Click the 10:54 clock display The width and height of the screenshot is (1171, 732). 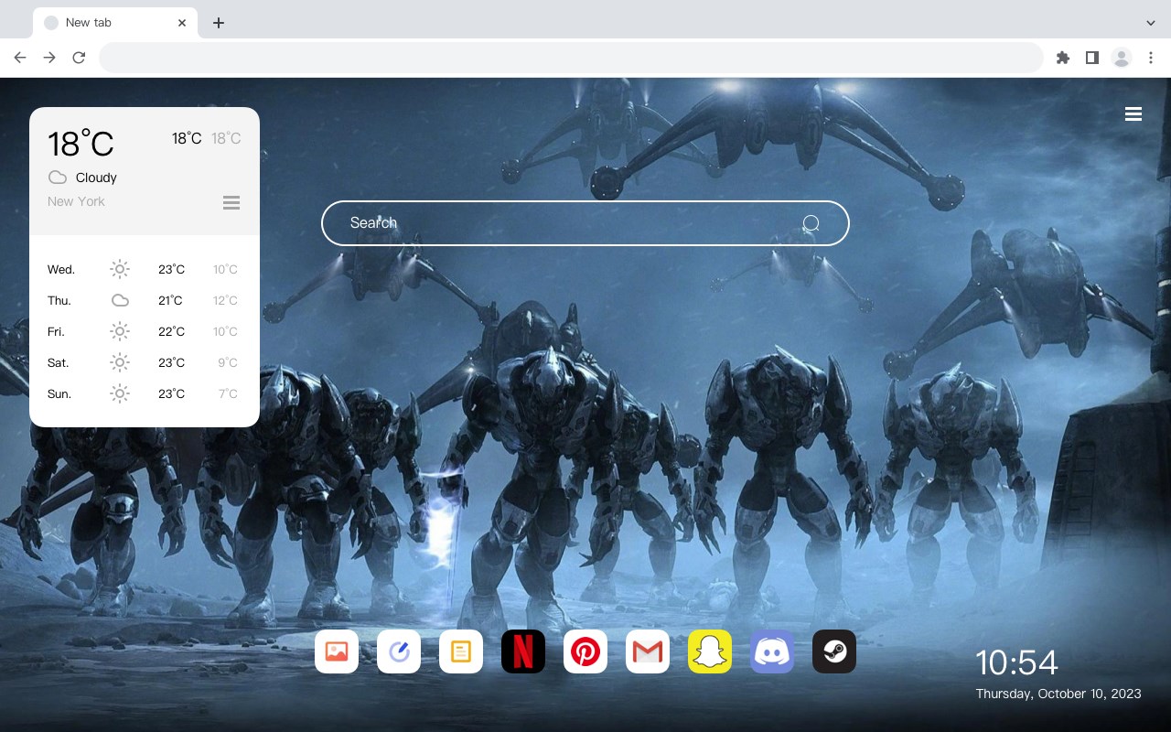(x=1016, y=662)
